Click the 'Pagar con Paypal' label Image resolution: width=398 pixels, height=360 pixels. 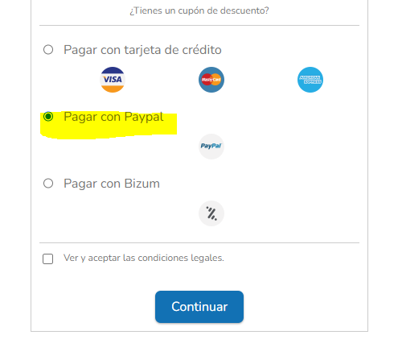113,117
